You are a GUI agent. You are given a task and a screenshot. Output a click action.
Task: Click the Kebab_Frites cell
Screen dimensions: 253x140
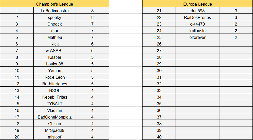55,97
